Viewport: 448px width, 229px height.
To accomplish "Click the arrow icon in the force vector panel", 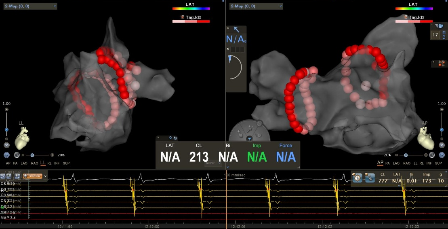I will (236, 29).
